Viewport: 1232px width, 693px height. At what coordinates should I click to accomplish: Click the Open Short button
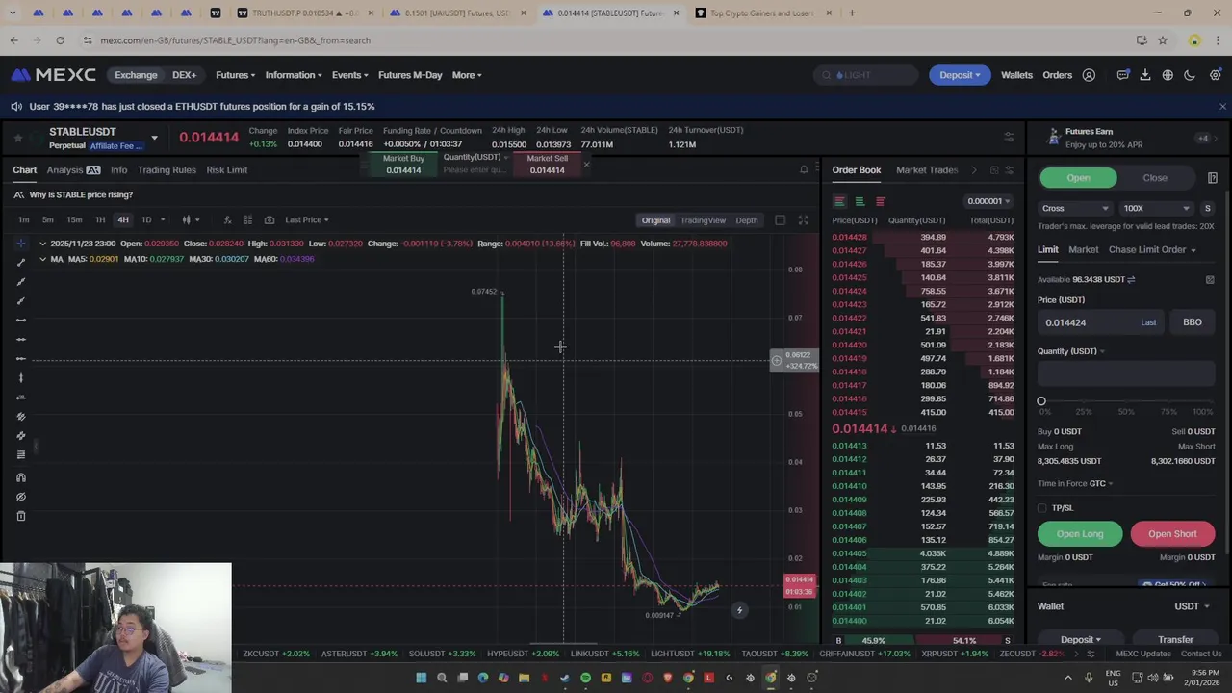coord(1172,534)
